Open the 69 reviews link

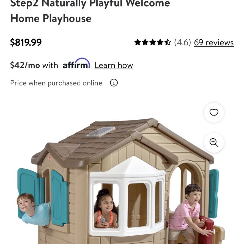click(x=214, y=42)
